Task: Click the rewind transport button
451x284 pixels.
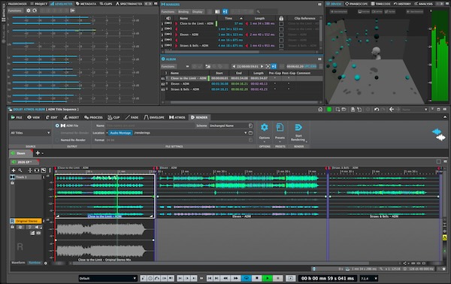Action: pos(225,278)
